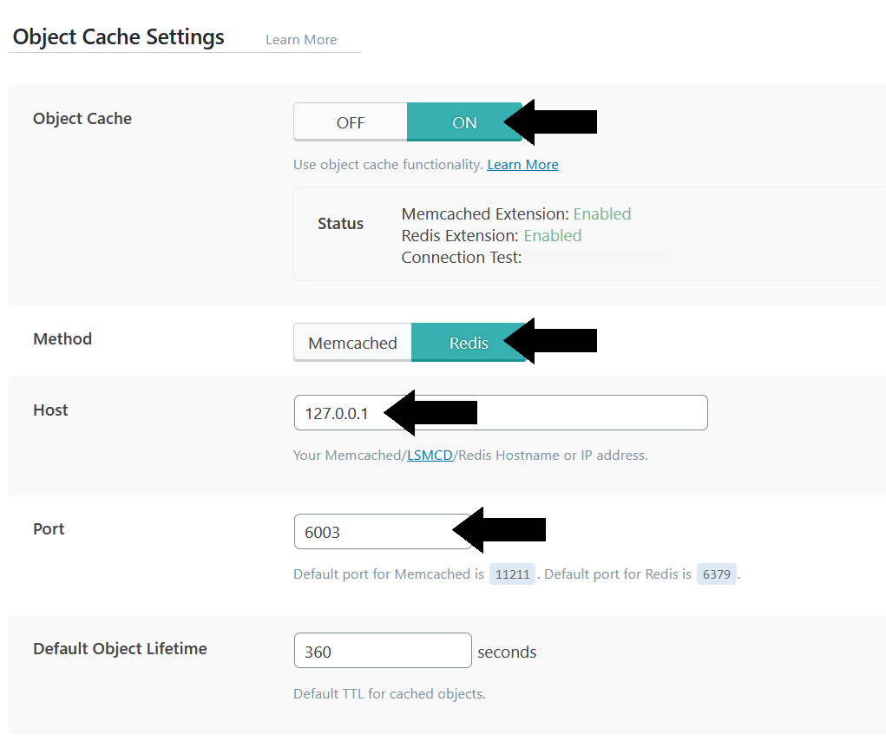Click the Object Cache Settings heading
Screen dimensions: 886x741
click(119, 37)
